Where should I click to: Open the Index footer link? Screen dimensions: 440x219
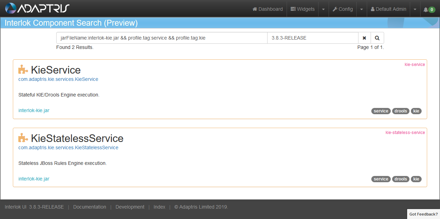pyautogui.click(x=160, y=207)
